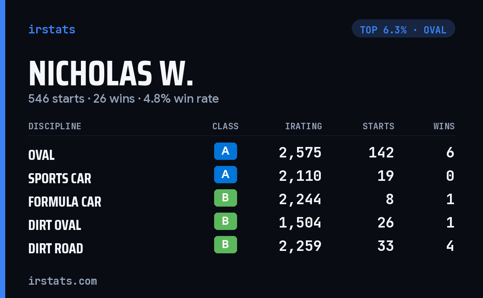Sort by the DISCIPLINE column header
The image size is (483, 298).
(55, 126)
